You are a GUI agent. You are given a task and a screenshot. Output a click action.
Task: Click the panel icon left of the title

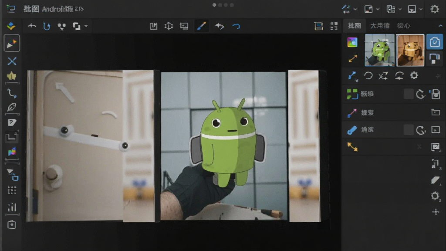[11, 9]
